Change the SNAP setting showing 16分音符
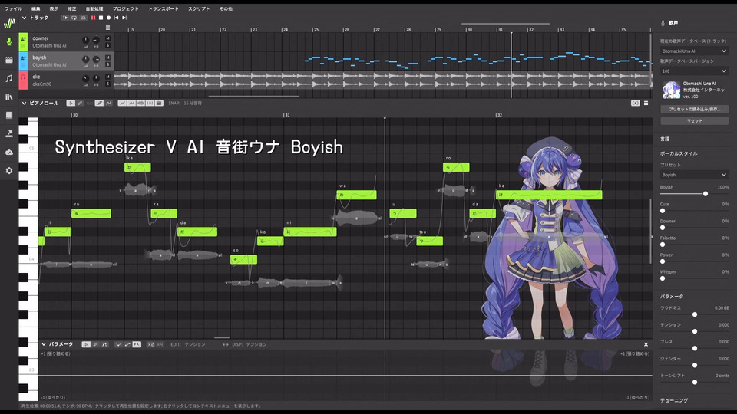This screenshot has height=414, width=737. [x=192, y=103]
